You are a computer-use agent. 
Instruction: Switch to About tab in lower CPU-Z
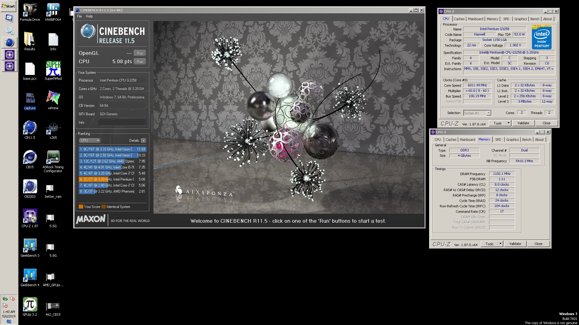pyautogui.click(x=539, y=140)
